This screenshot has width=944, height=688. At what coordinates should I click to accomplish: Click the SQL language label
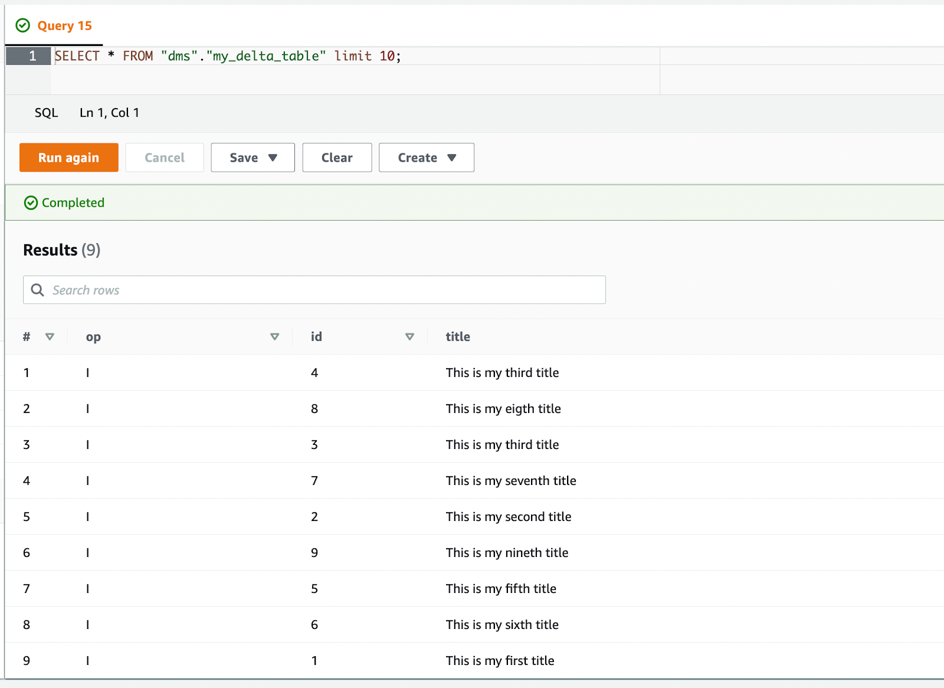pyautogui.click(x=47, y=113)
